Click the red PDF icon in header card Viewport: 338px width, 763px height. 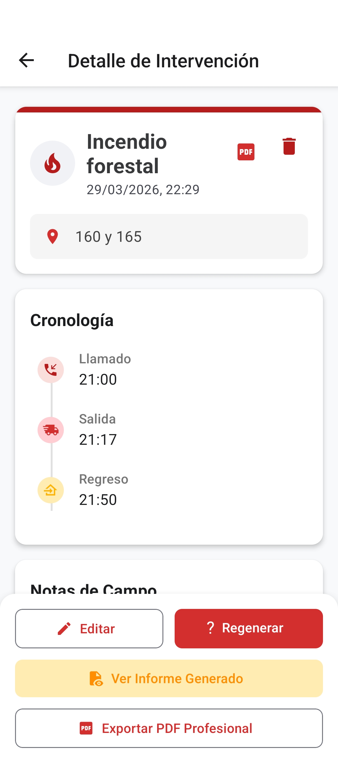(x=246, y=152)
